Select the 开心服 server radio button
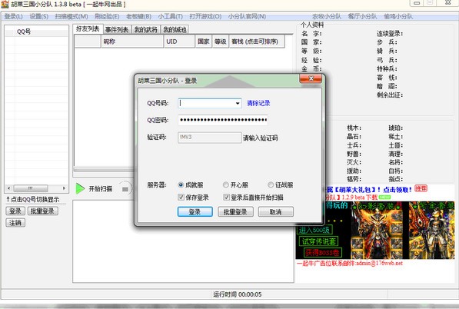The width and height of the screenshot is (459, 309). [226, 185]
